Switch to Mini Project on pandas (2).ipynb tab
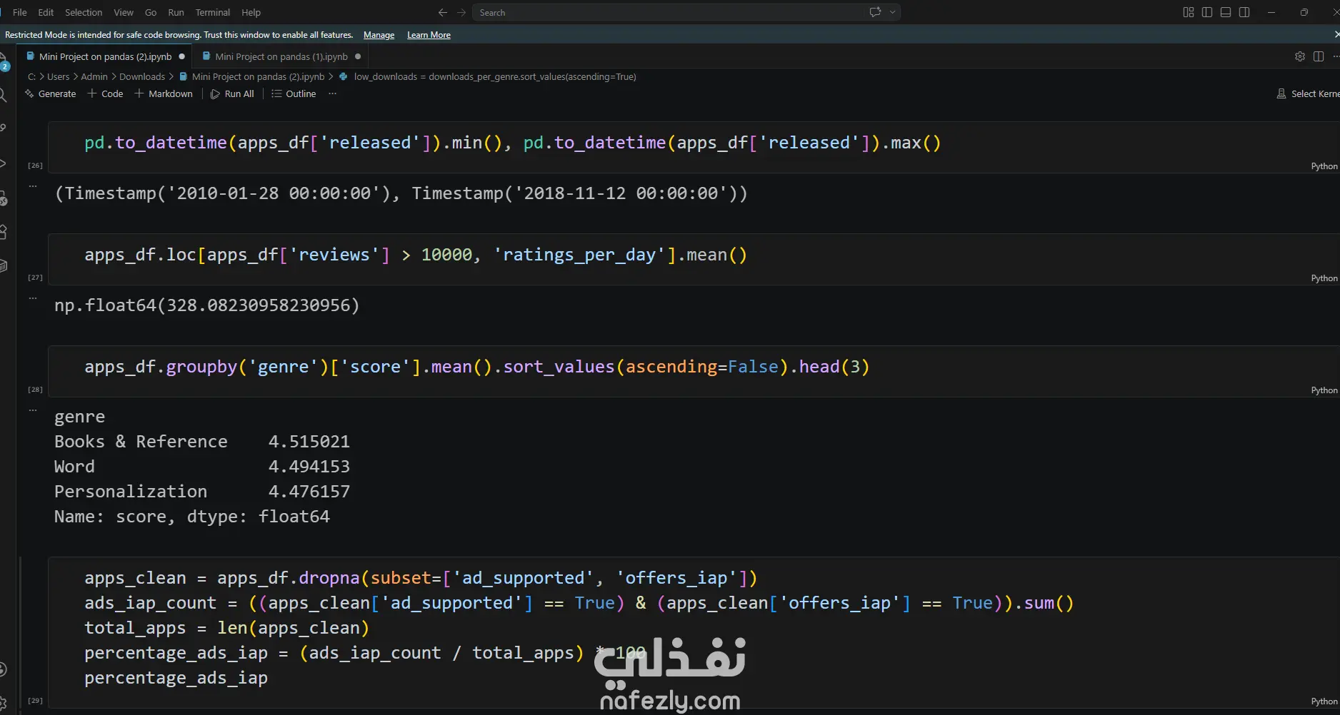Image resolution: width=1340 pixels, height=715 pixels. [106, 56]
